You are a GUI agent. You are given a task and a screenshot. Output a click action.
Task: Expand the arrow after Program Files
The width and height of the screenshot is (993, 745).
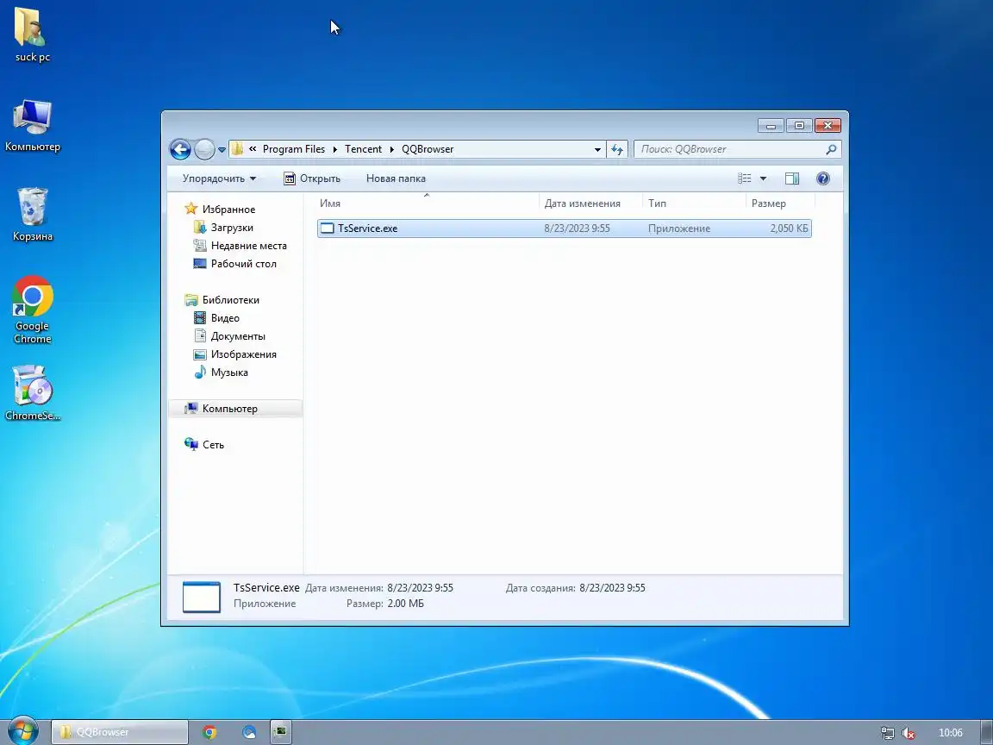click(335, 149)
